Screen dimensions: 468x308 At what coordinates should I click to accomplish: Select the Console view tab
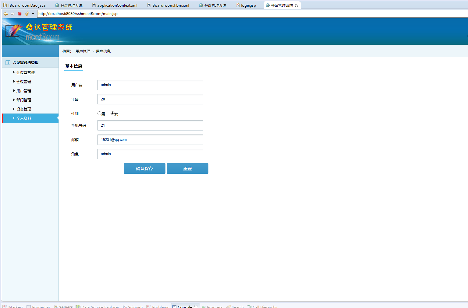182,306
